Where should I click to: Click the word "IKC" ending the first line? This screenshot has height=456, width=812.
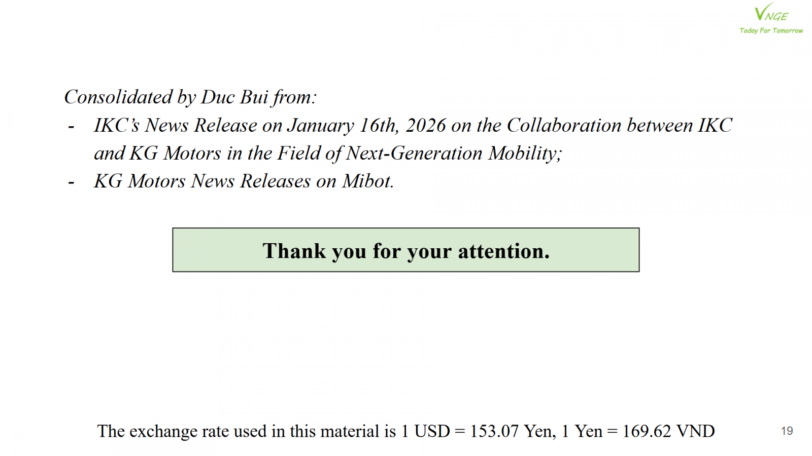(715, 126)
